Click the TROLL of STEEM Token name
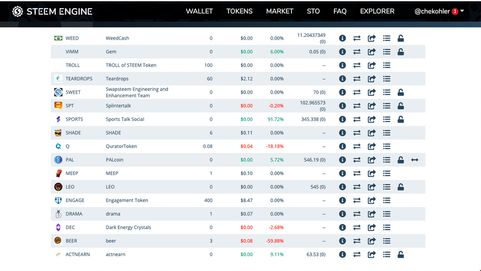Screen dimensions: 481x271 tap(131, 65)
